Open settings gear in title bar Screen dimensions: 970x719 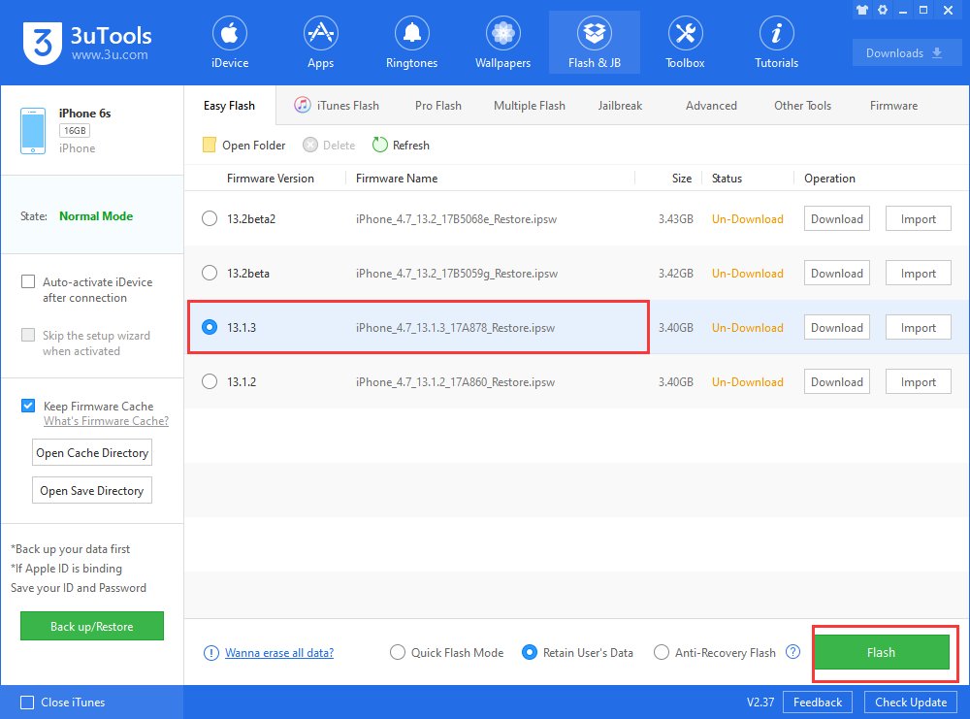pos(883,10)
